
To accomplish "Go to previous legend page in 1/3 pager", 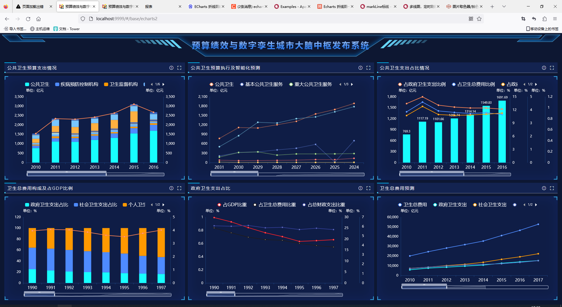I will click(340, 84).
